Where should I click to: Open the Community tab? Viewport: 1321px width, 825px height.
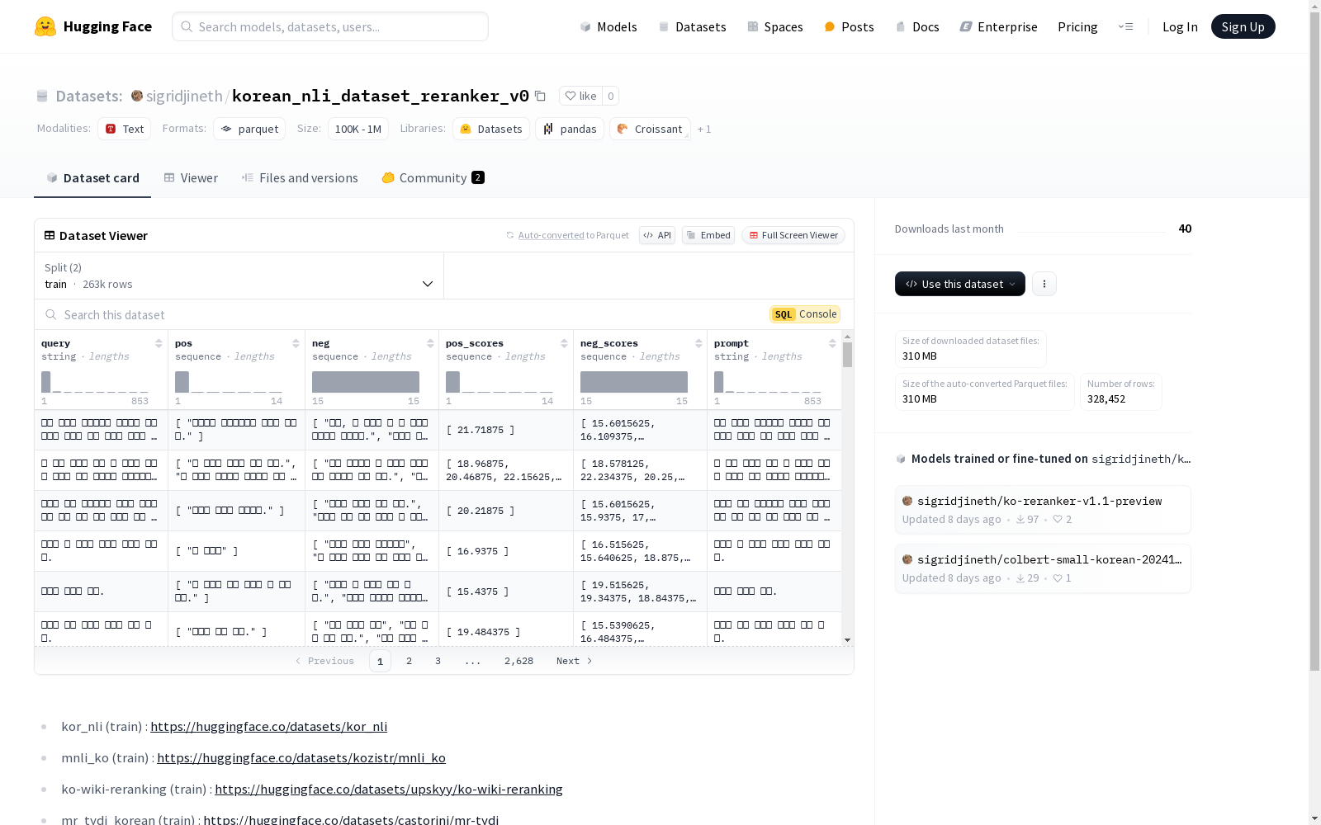[x=433, y=178]
